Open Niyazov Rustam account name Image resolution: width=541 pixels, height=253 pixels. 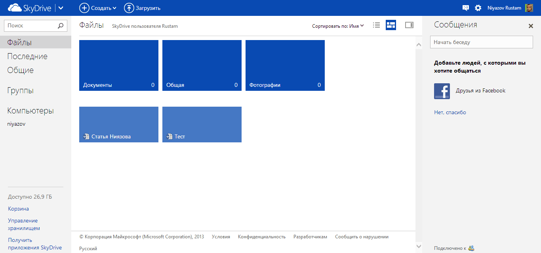pos(504,8)
